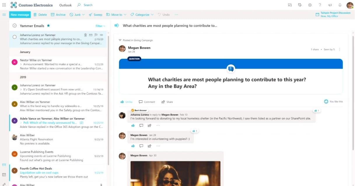Mark message as Junk
This screenshot has width=355, height=186.
coord(75,15)
